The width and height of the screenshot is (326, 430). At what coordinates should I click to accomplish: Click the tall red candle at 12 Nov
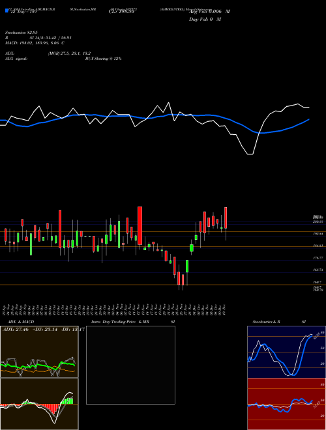(140, 225)
